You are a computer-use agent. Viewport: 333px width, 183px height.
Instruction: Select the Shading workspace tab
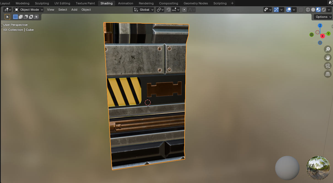[x=107, y=3]
